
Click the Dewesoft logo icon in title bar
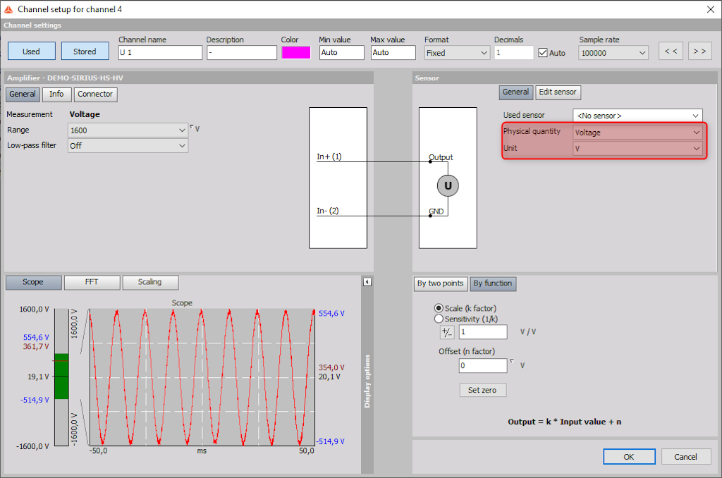click(8, 9)
